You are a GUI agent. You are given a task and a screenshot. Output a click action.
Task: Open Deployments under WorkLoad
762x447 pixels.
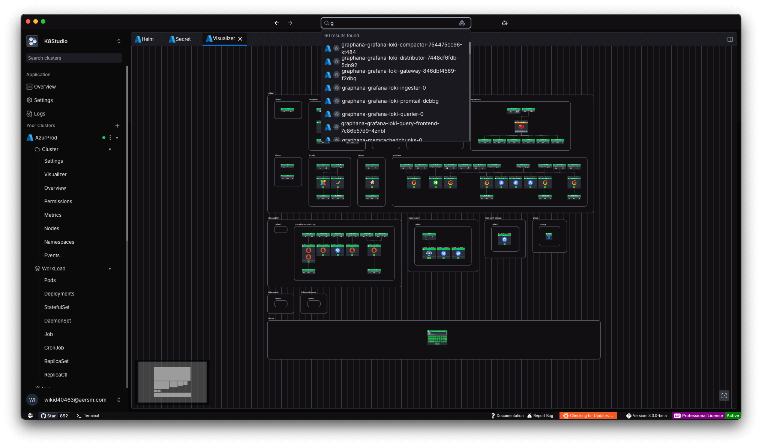click(59, 294)
